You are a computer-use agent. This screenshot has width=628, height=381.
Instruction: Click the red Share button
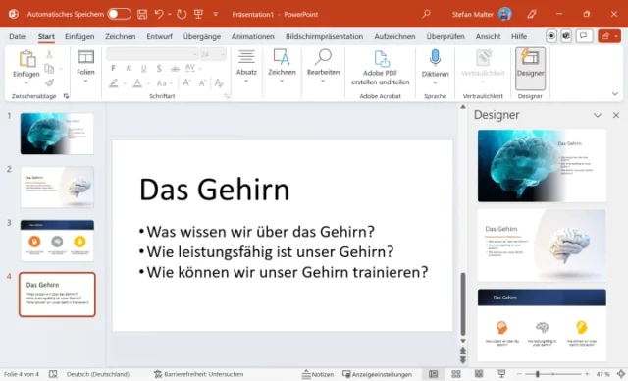pyautogui.click(x=609, y=36)
